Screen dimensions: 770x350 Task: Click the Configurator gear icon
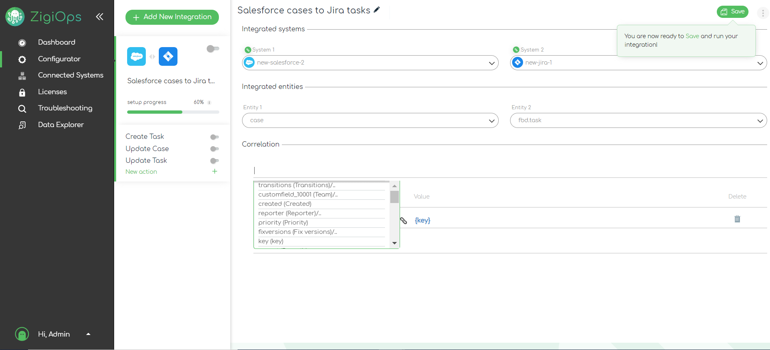(22, 59)
